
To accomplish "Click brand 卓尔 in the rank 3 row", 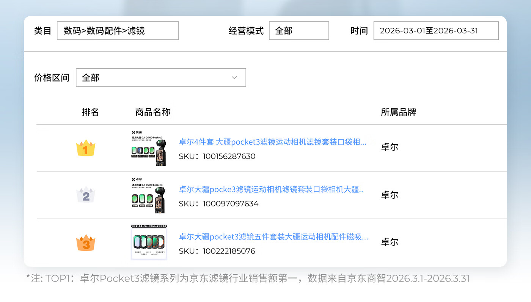I will point(390,242).
